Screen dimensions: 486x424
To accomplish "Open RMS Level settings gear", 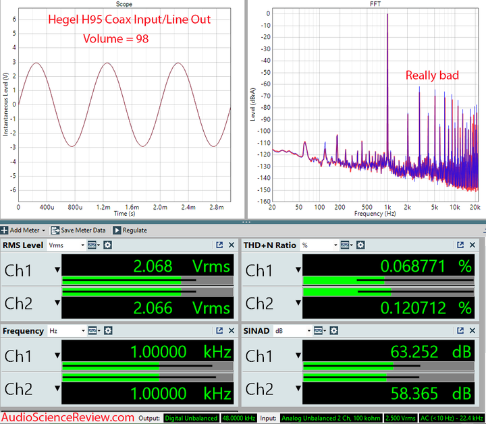I will click(107, 245).
